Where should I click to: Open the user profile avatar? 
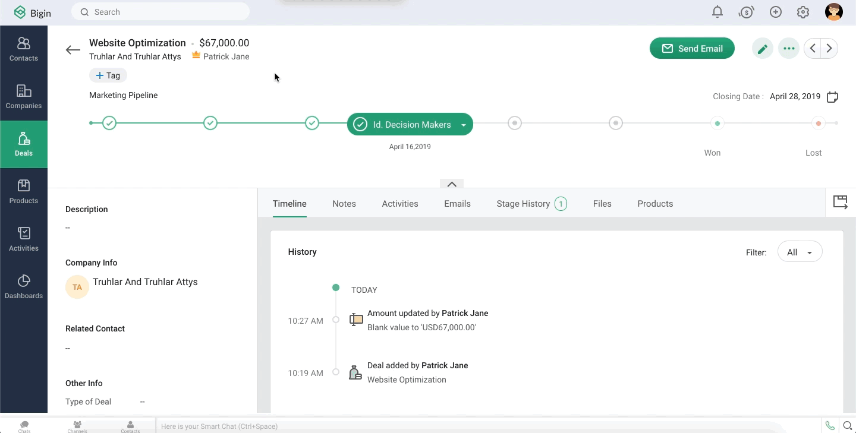pos(834,12)
